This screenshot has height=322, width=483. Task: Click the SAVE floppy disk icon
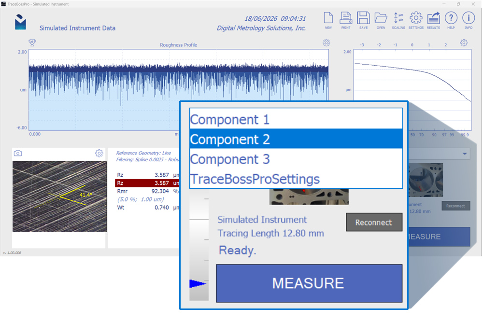click(364, 18)
